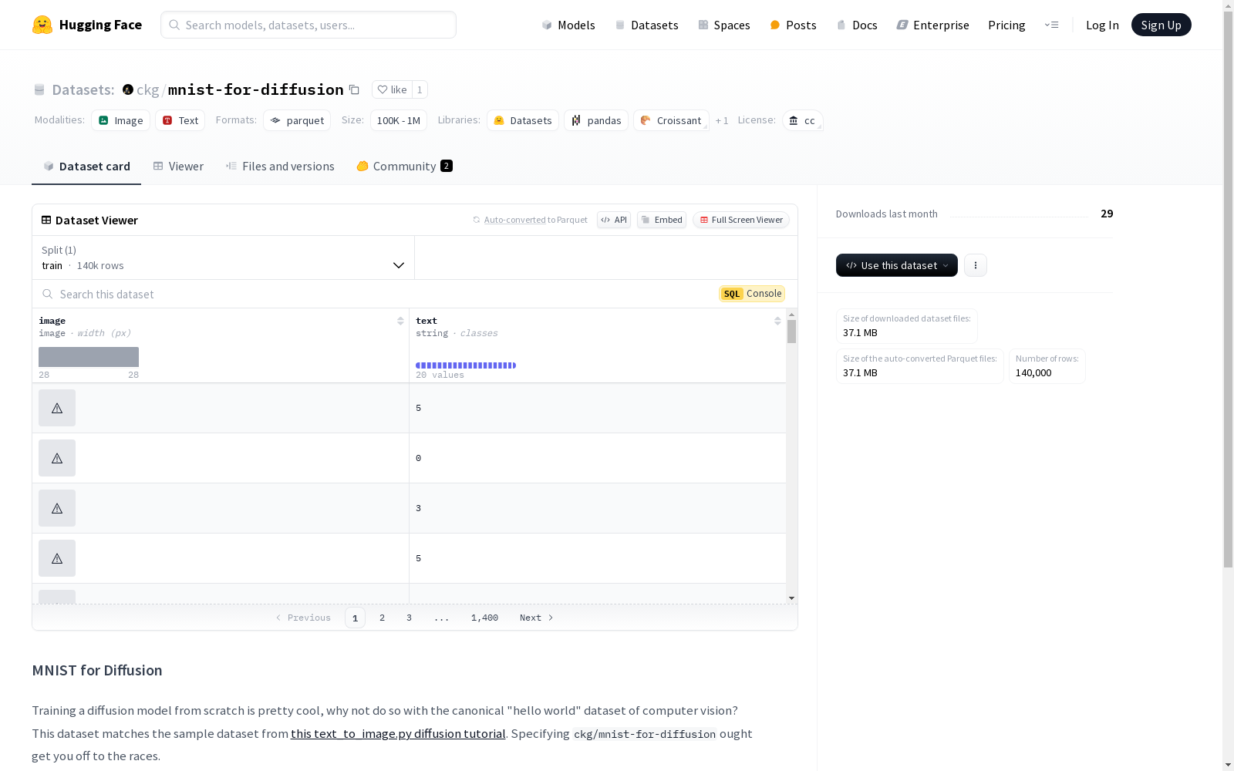Go to Datasets in the top navigation
The image size is (1234, 771).
pos(646,25)
